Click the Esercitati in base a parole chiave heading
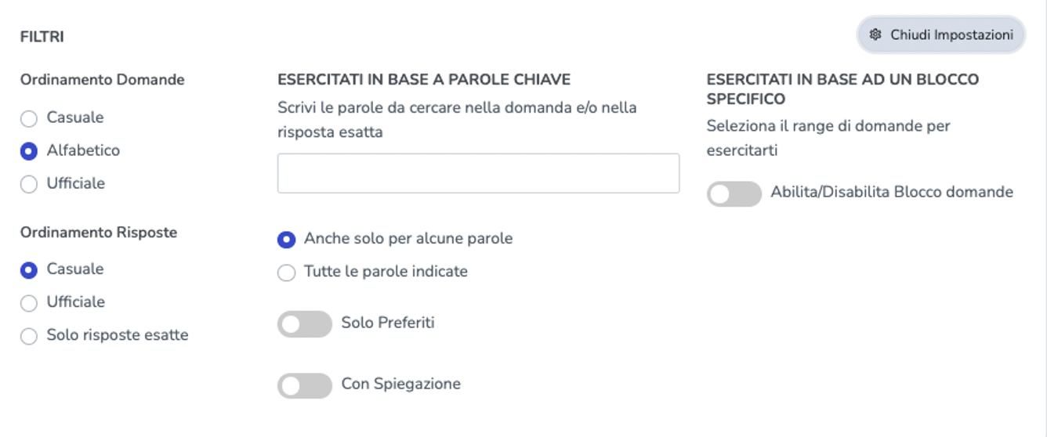 (x=424, y=80)
